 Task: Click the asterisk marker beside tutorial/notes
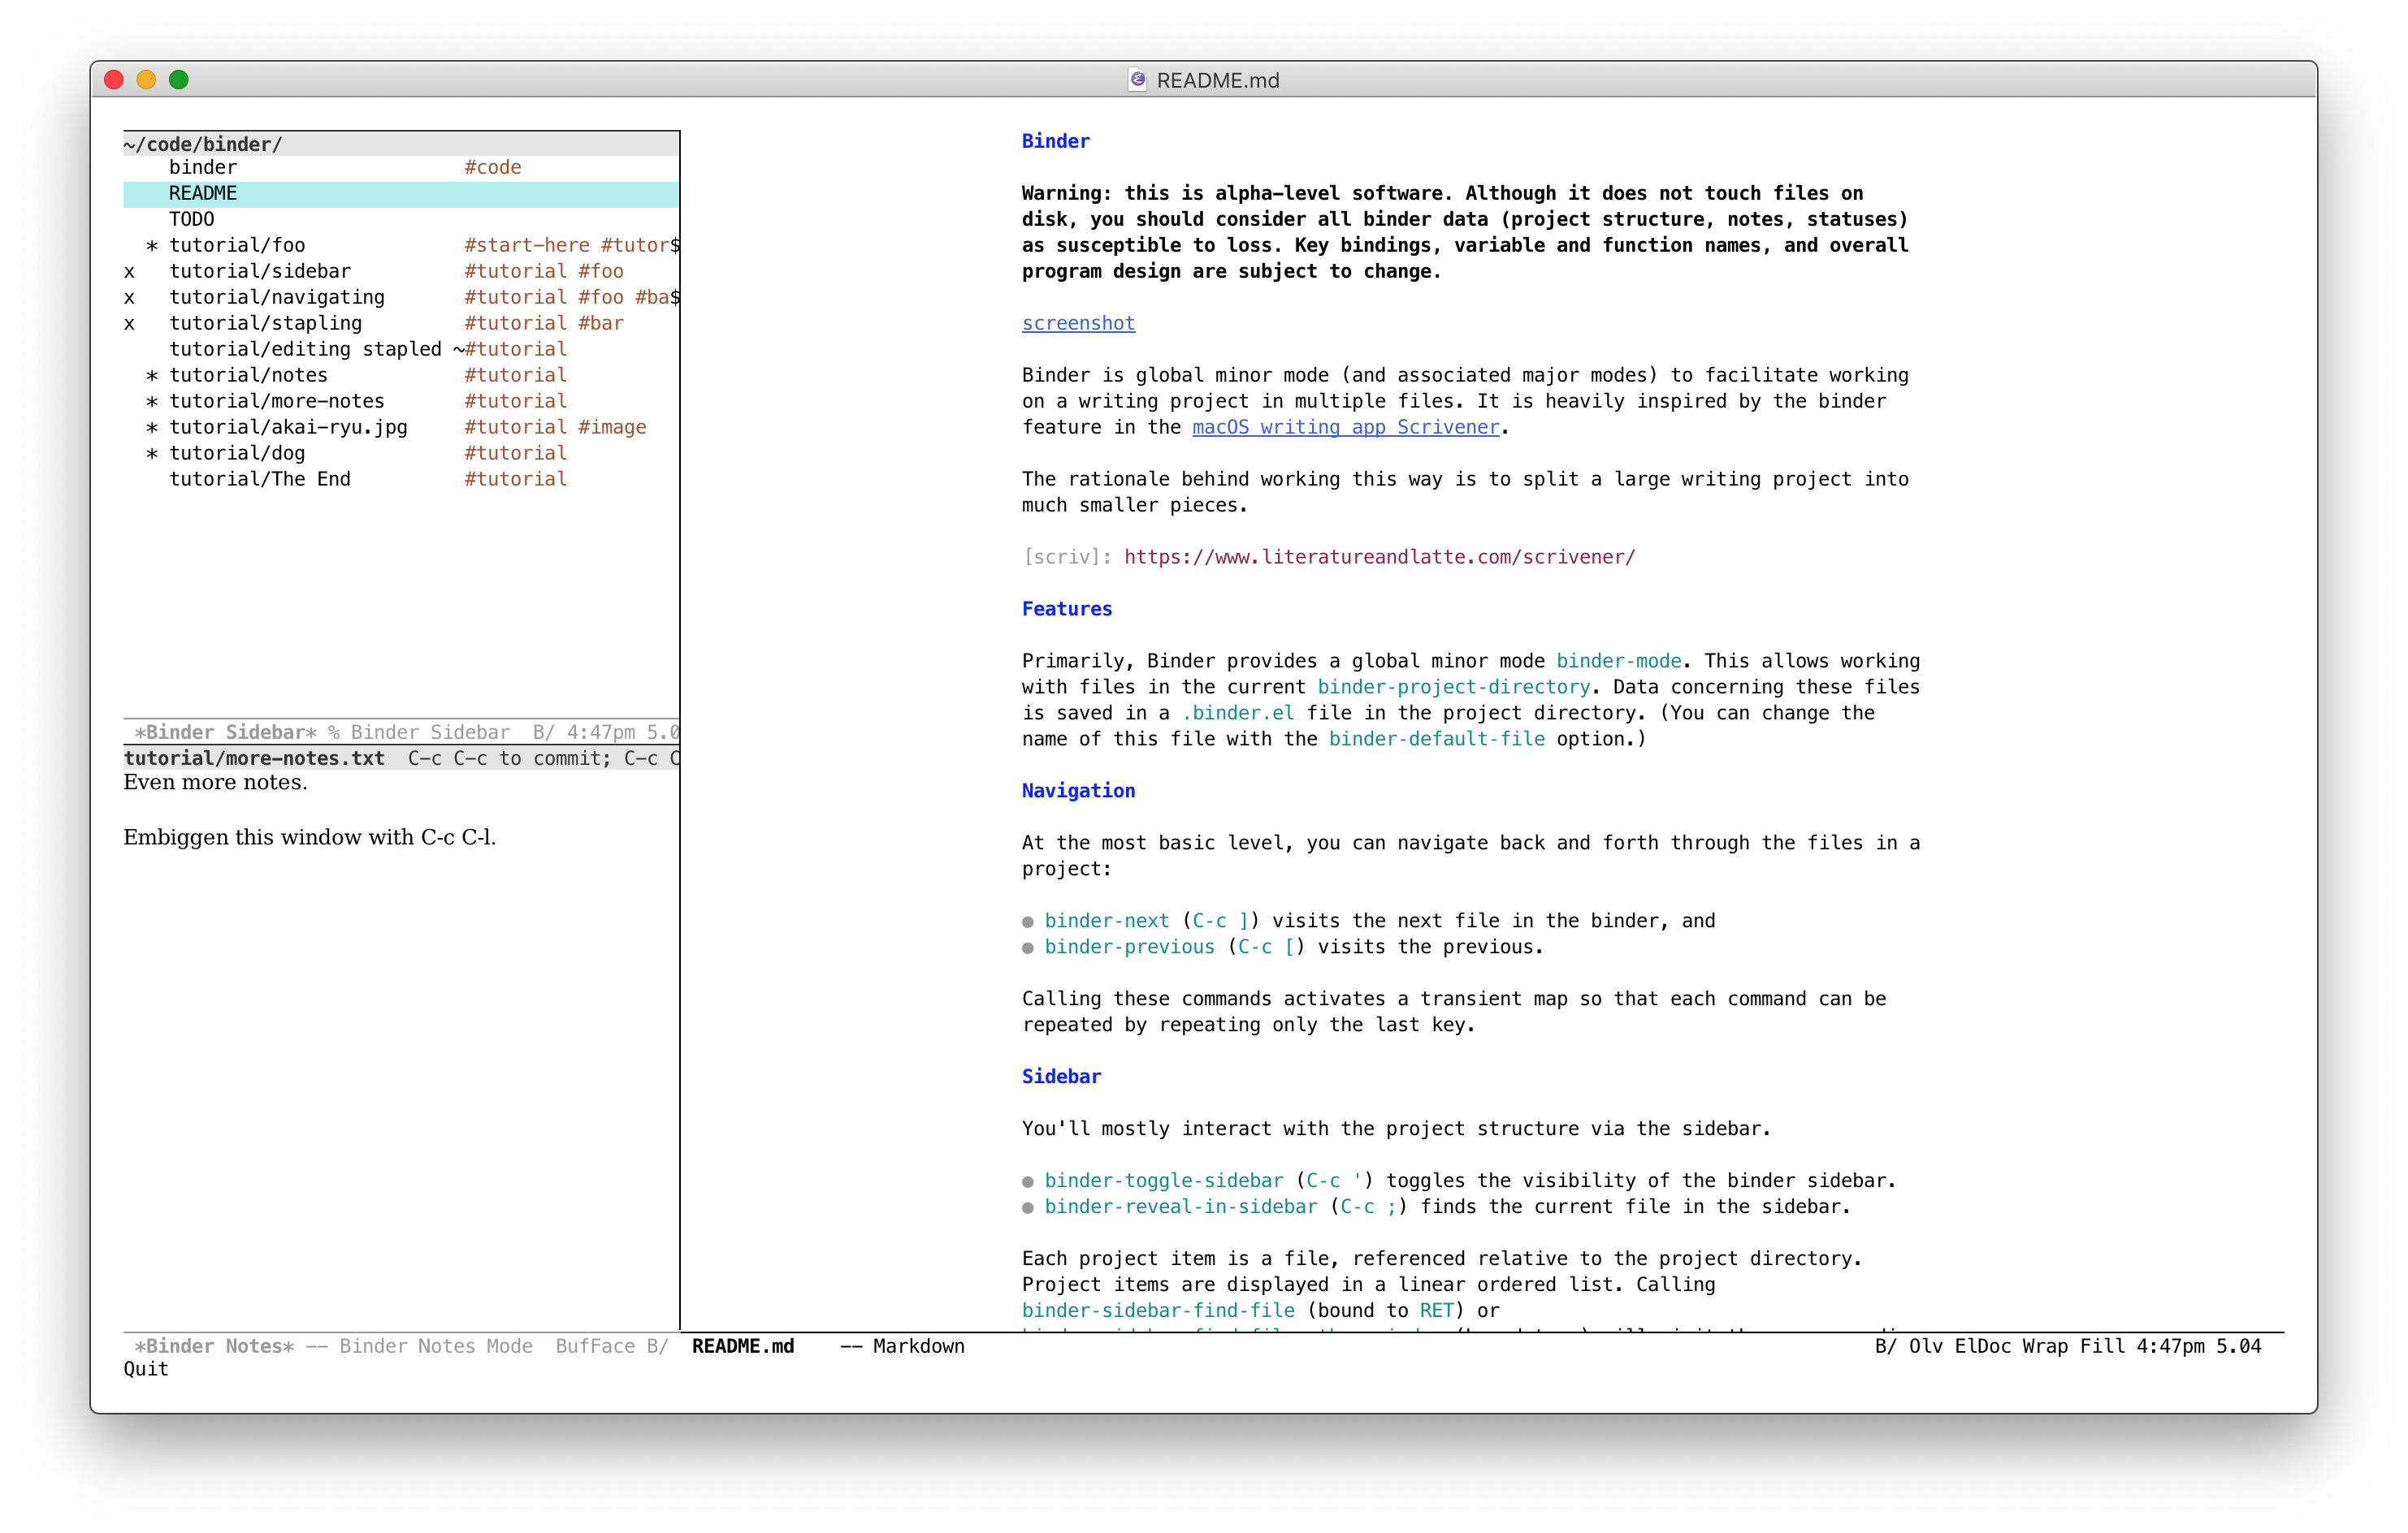152,375
